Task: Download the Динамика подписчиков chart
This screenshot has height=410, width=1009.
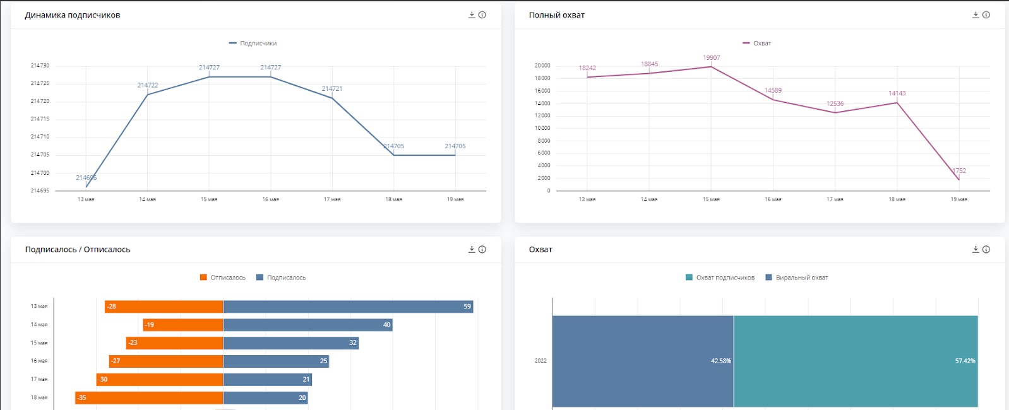Action: [x=472, y=15]
